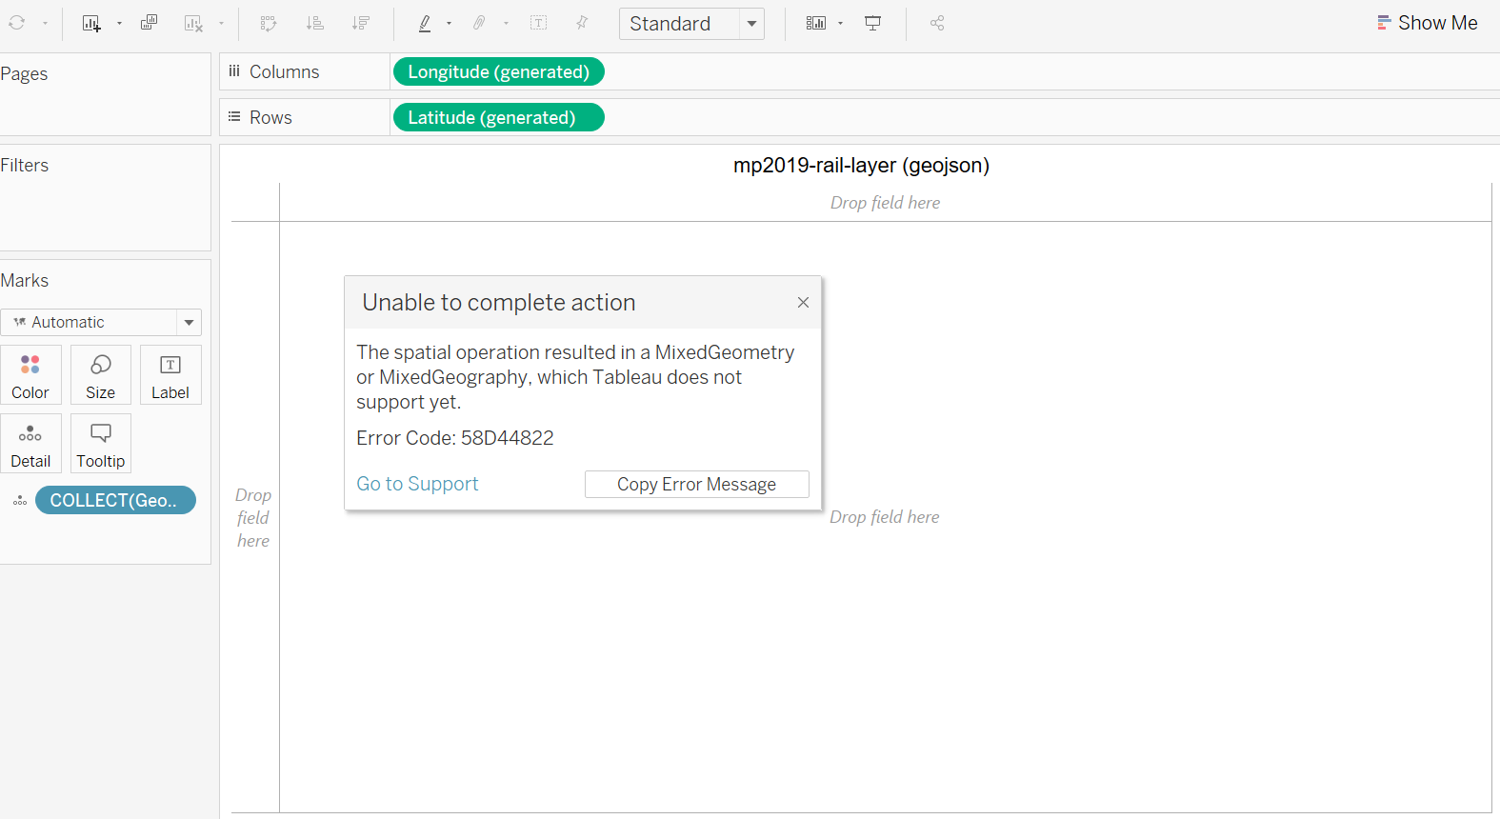Click the Sort descending icon
This screenshot has height=819, width=1500.
coord(360,24)
